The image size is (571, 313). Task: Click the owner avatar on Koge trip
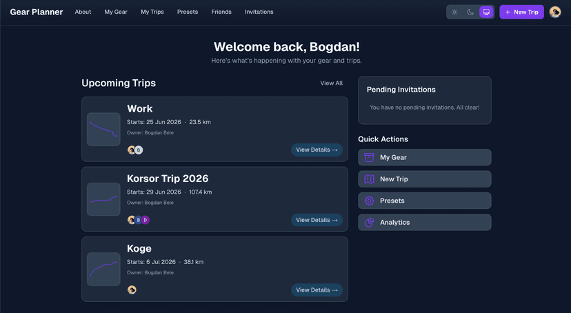click(132, 290)
